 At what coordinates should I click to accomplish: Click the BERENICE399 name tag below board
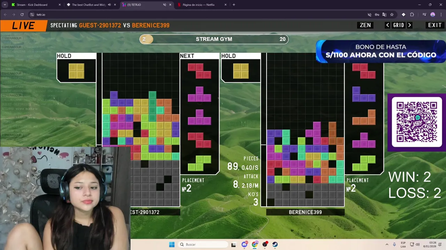[305, 212]
